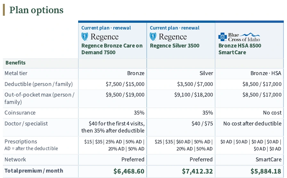Select the '$7,500 / $15,000' deductible value
287x178 pixels.
coord(125,84)
